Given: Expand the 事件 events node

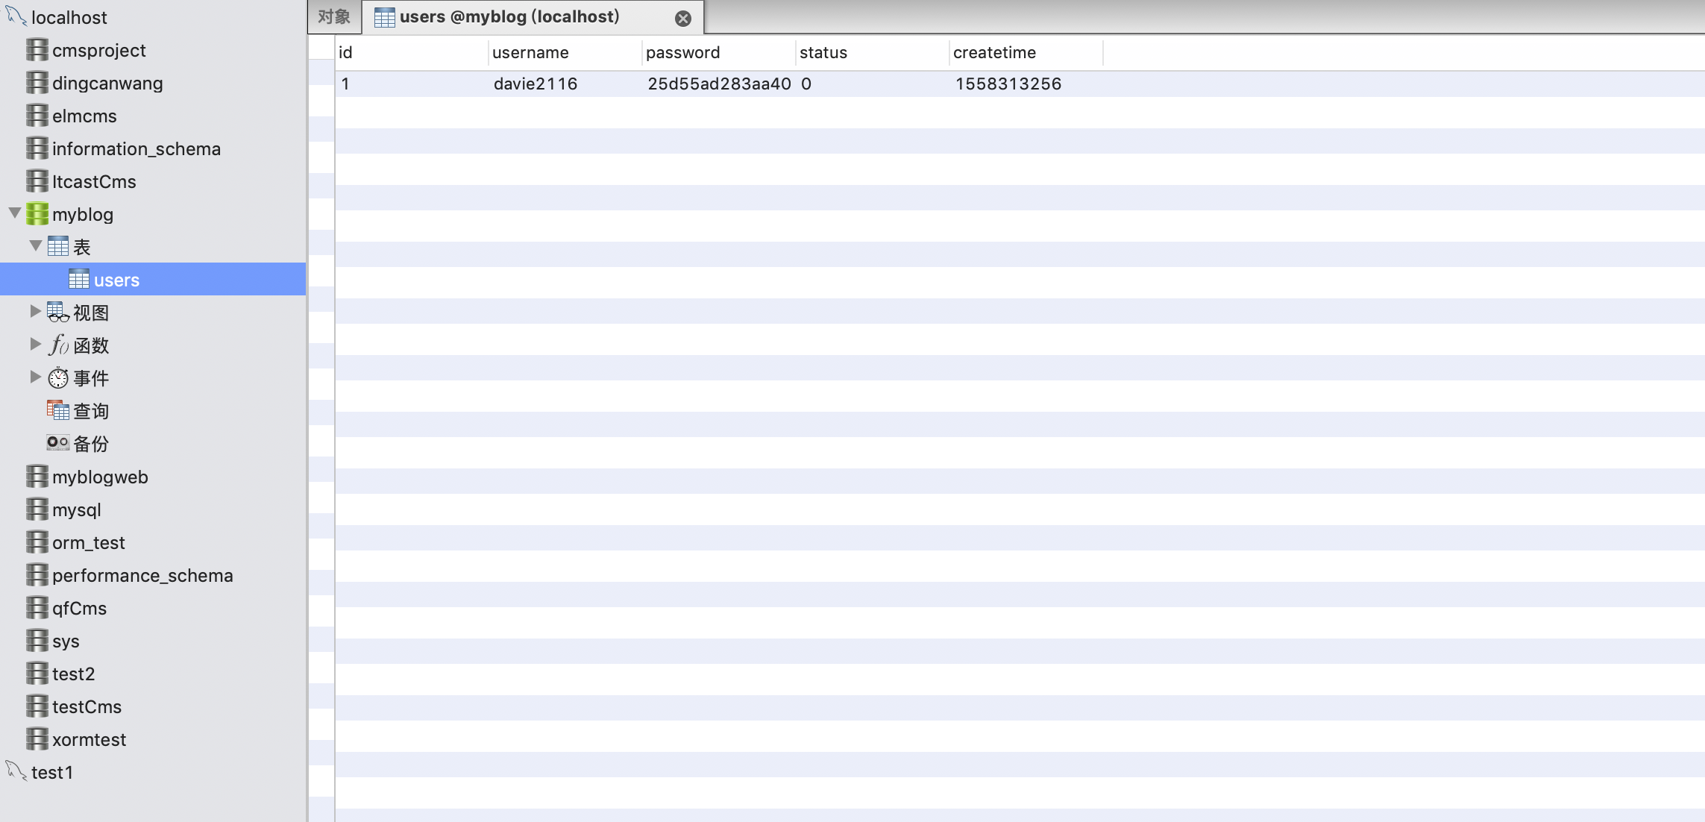Looking at the screenshot, I should click(x=35, y=377).
